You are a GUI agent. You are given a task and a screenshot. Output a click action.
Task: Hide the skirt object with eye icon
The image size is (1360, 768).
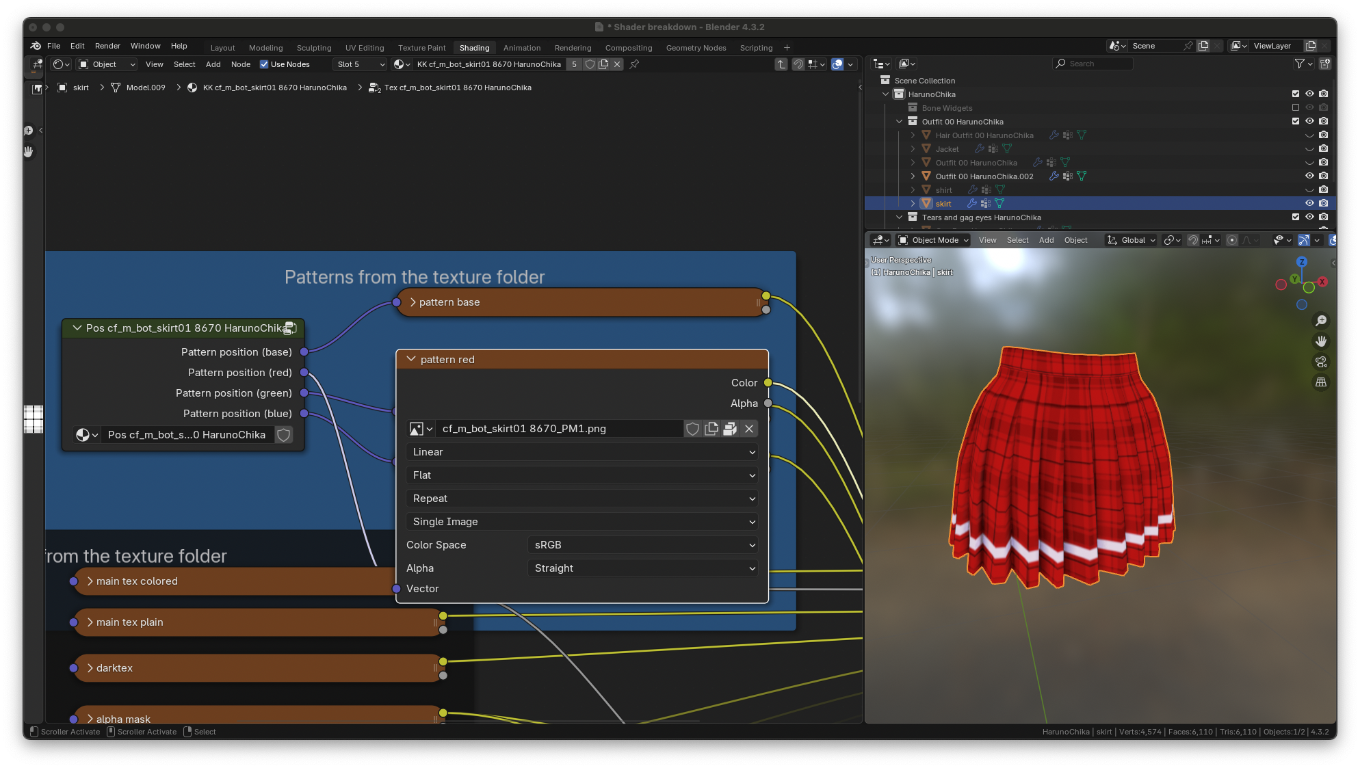tap(1309, 203)
